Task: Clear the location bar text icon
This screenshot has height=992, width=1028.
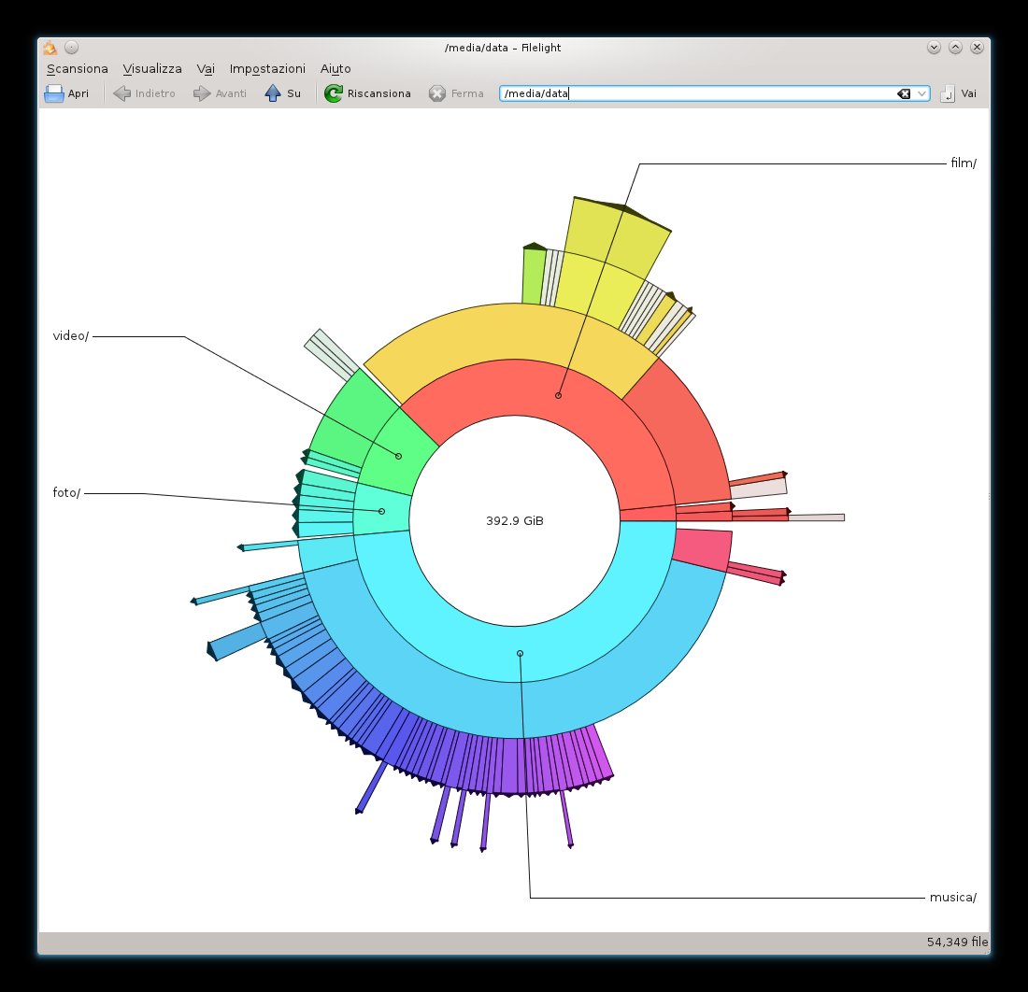Action: 904,93
